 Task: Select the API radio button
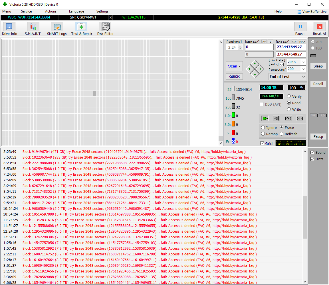click(x=313, y=42)
